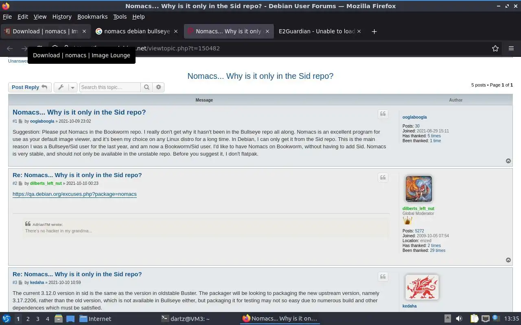Screen dimensions: 521x325
Task: Switch to virtual desktop 2
Action: 28,319
